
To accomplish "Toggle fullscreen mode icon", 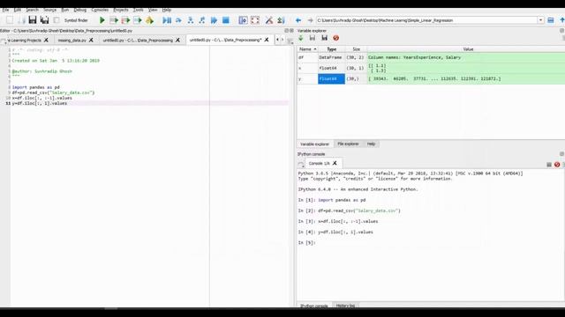I will point(255,20).
